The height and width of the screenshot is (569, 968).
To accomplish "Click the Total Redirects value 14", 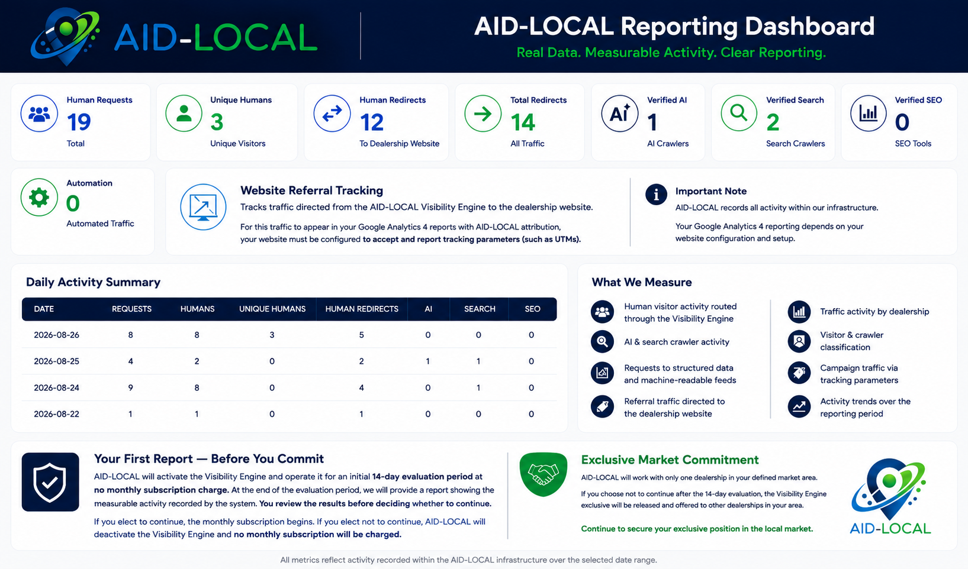I will click(x=523, y=122).
